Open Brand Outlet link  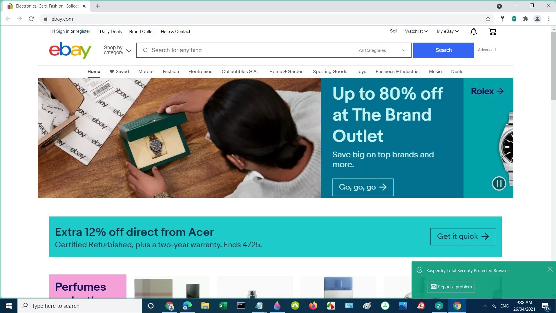(141, 32)
